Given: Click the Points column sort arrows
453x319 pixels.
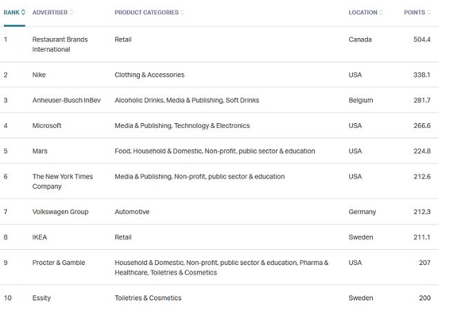Looking at the screenshot, I should [x=429, y=12].
